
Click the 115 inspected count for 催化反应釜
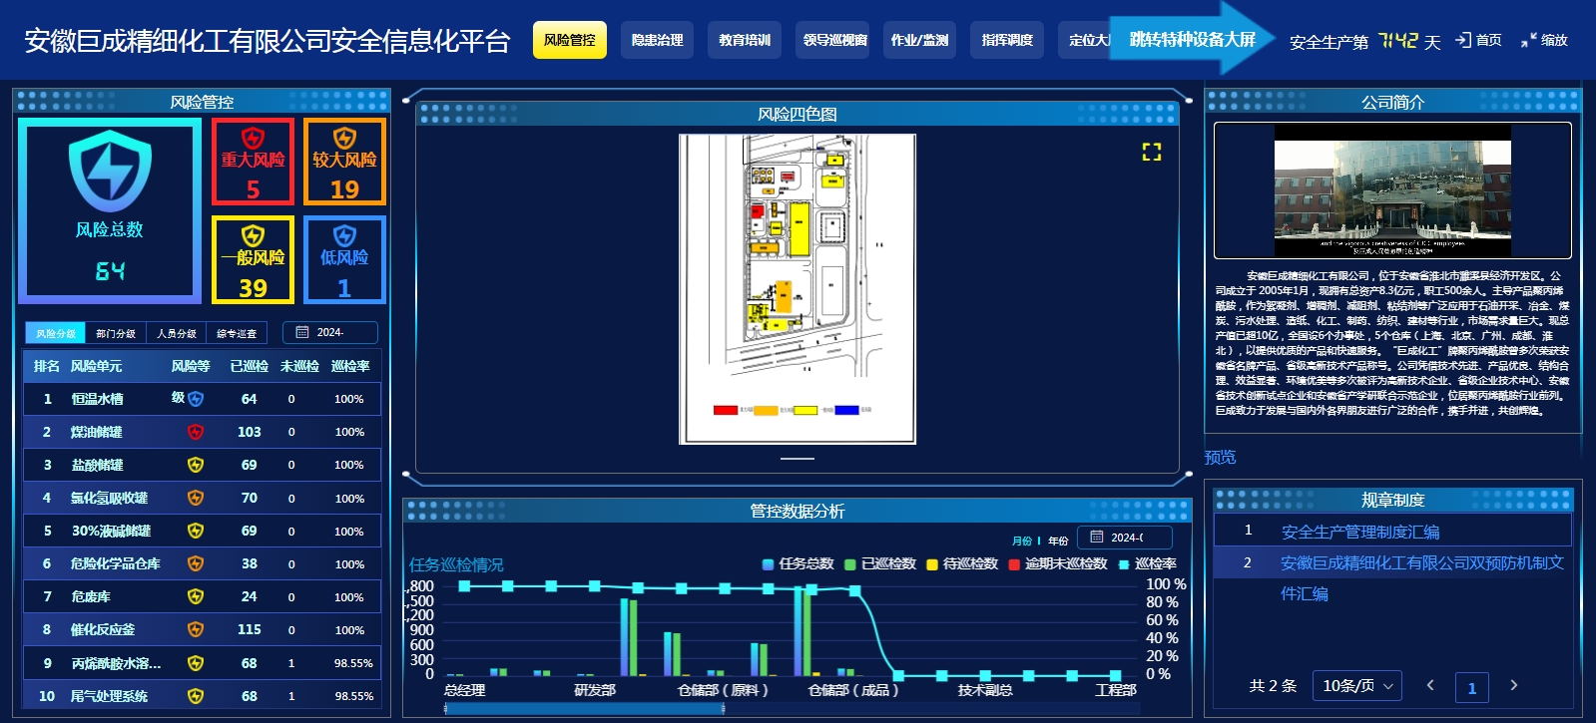point(250,629)
